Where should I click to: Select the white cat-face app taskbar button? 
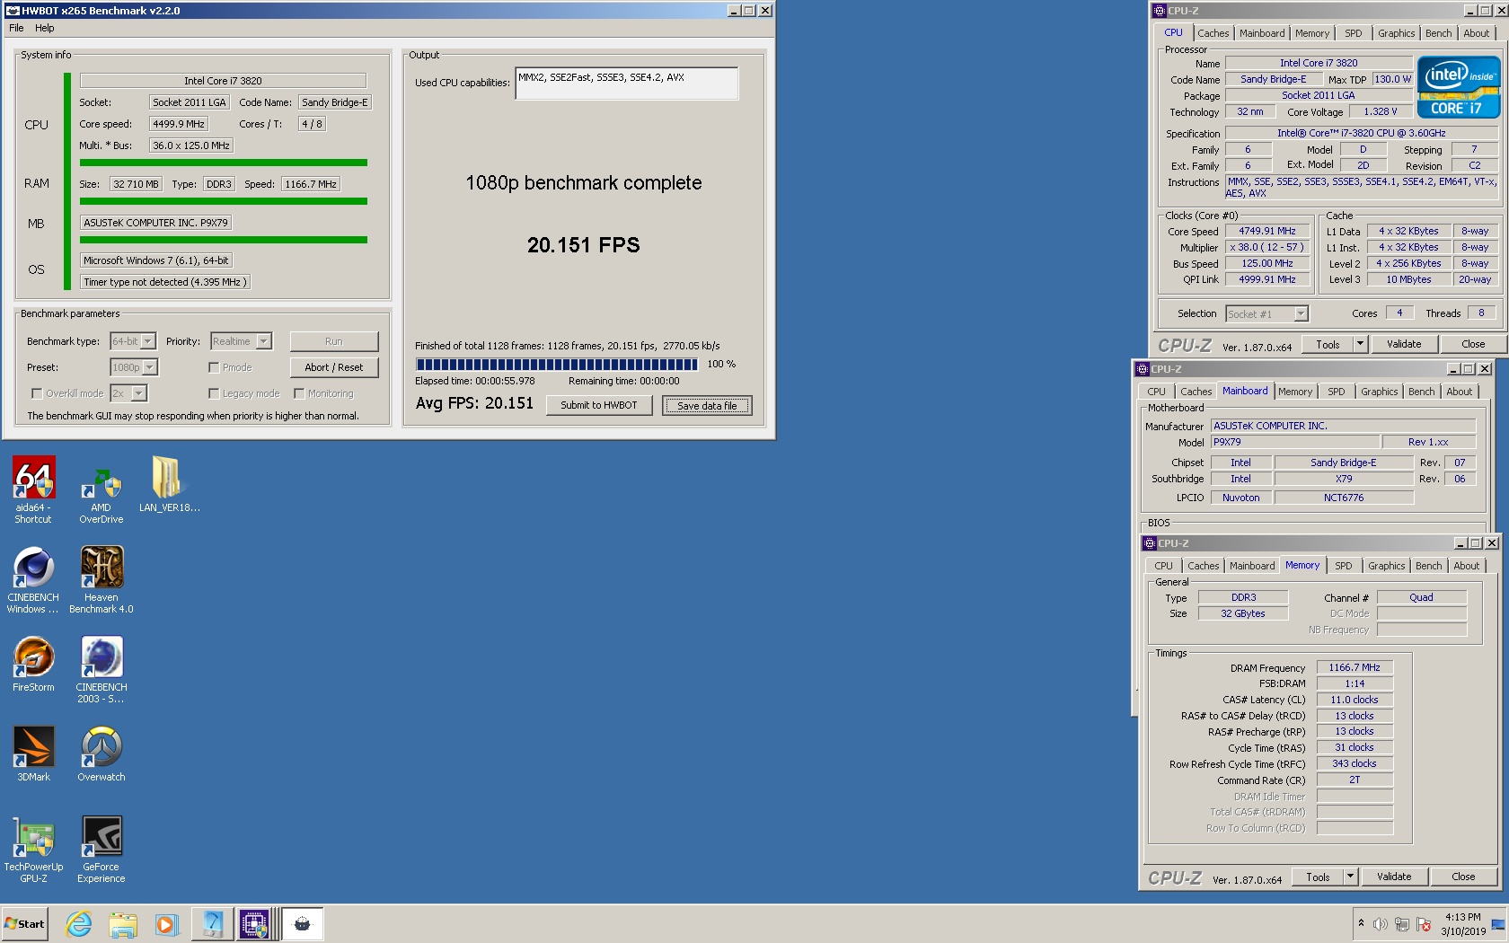coord(302,924)
